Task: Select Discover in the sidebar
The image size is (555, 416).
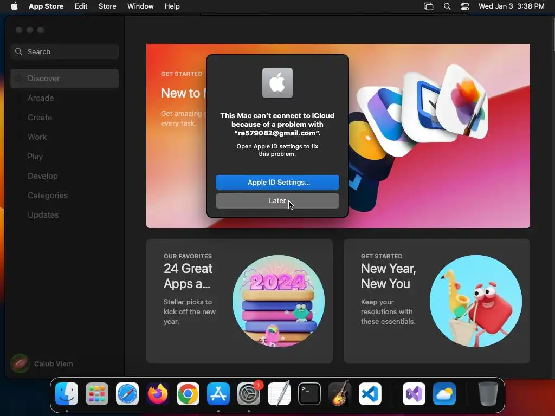Action: click(x=64, y=79)
